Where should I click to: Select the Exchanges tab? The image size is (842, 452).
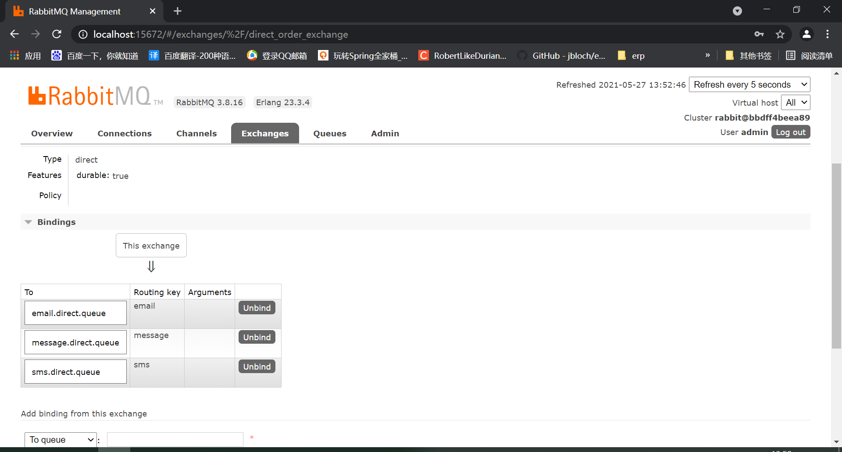click(265, 133)
